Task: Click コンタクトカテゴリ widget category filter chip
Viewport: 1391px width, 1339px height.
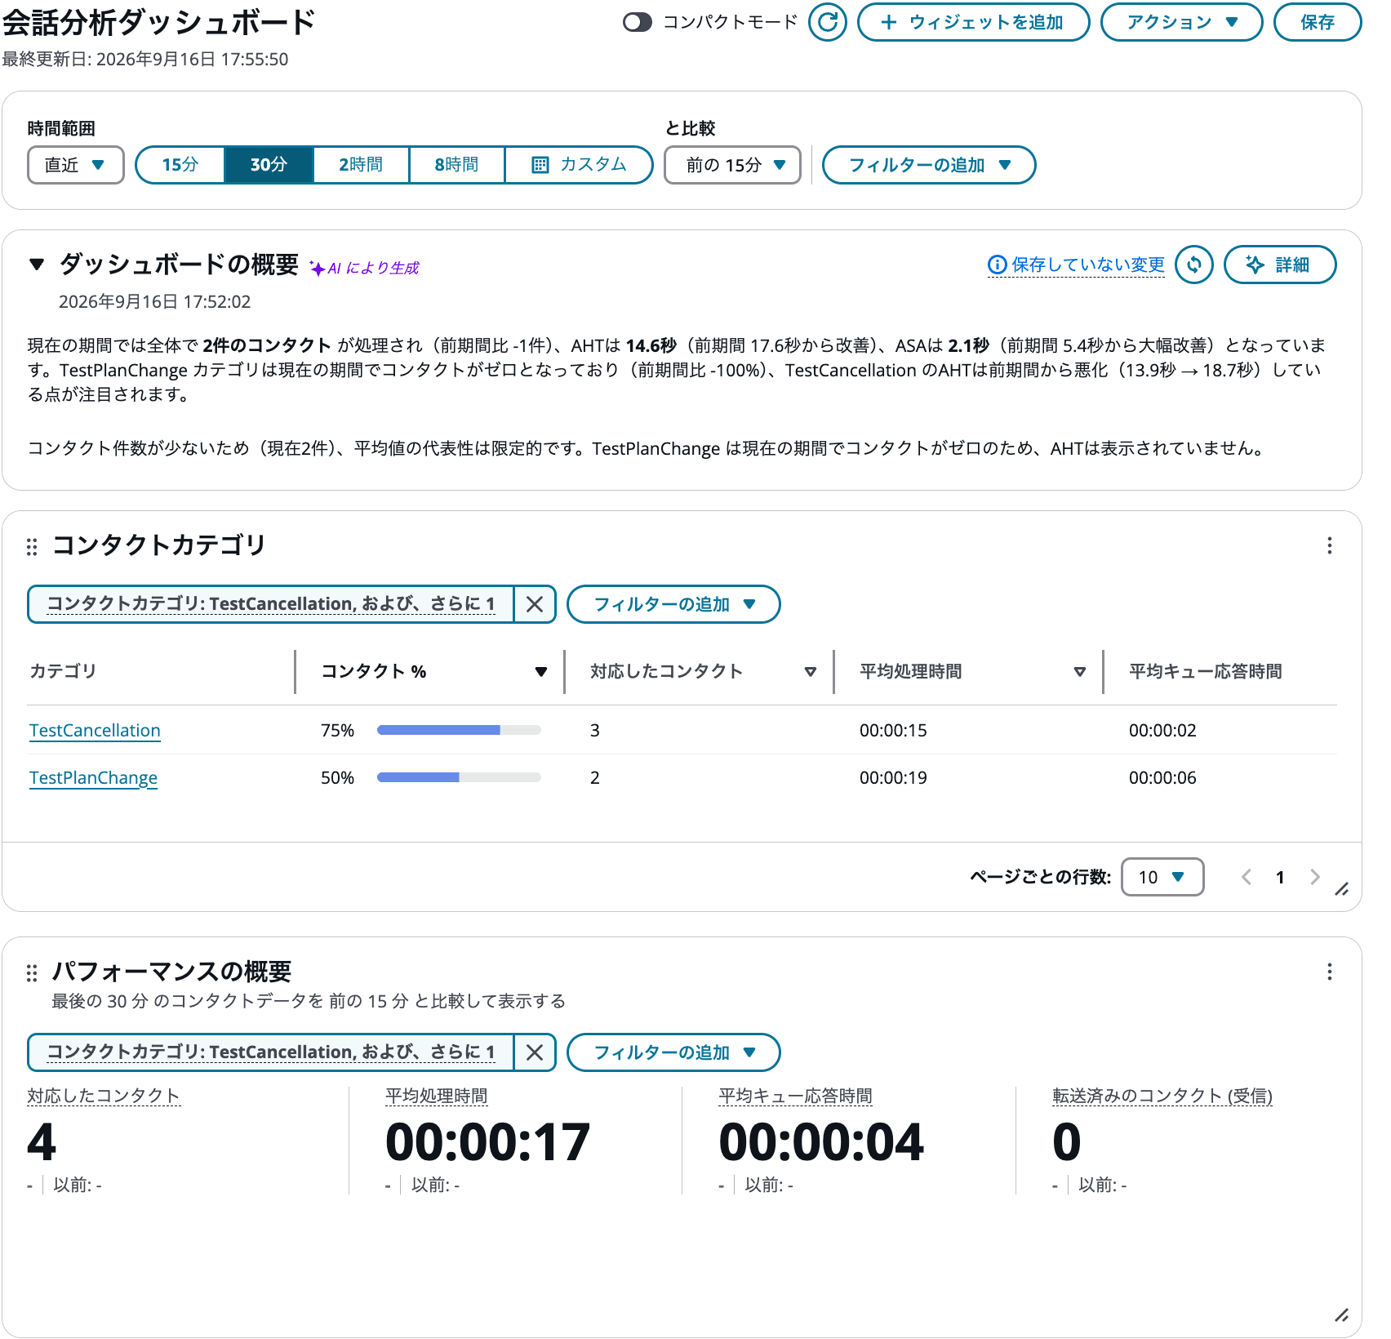Action: [271, 604]
